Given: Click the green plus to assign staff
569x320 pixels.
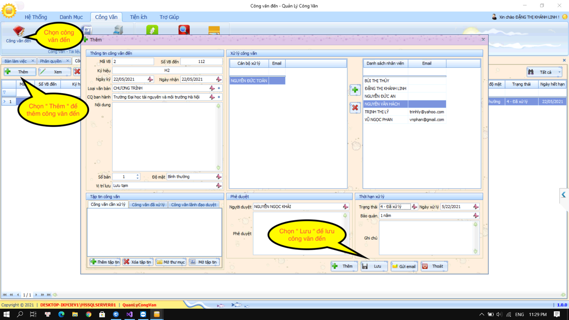Looking at the screenshot, I should coord(355,90).
